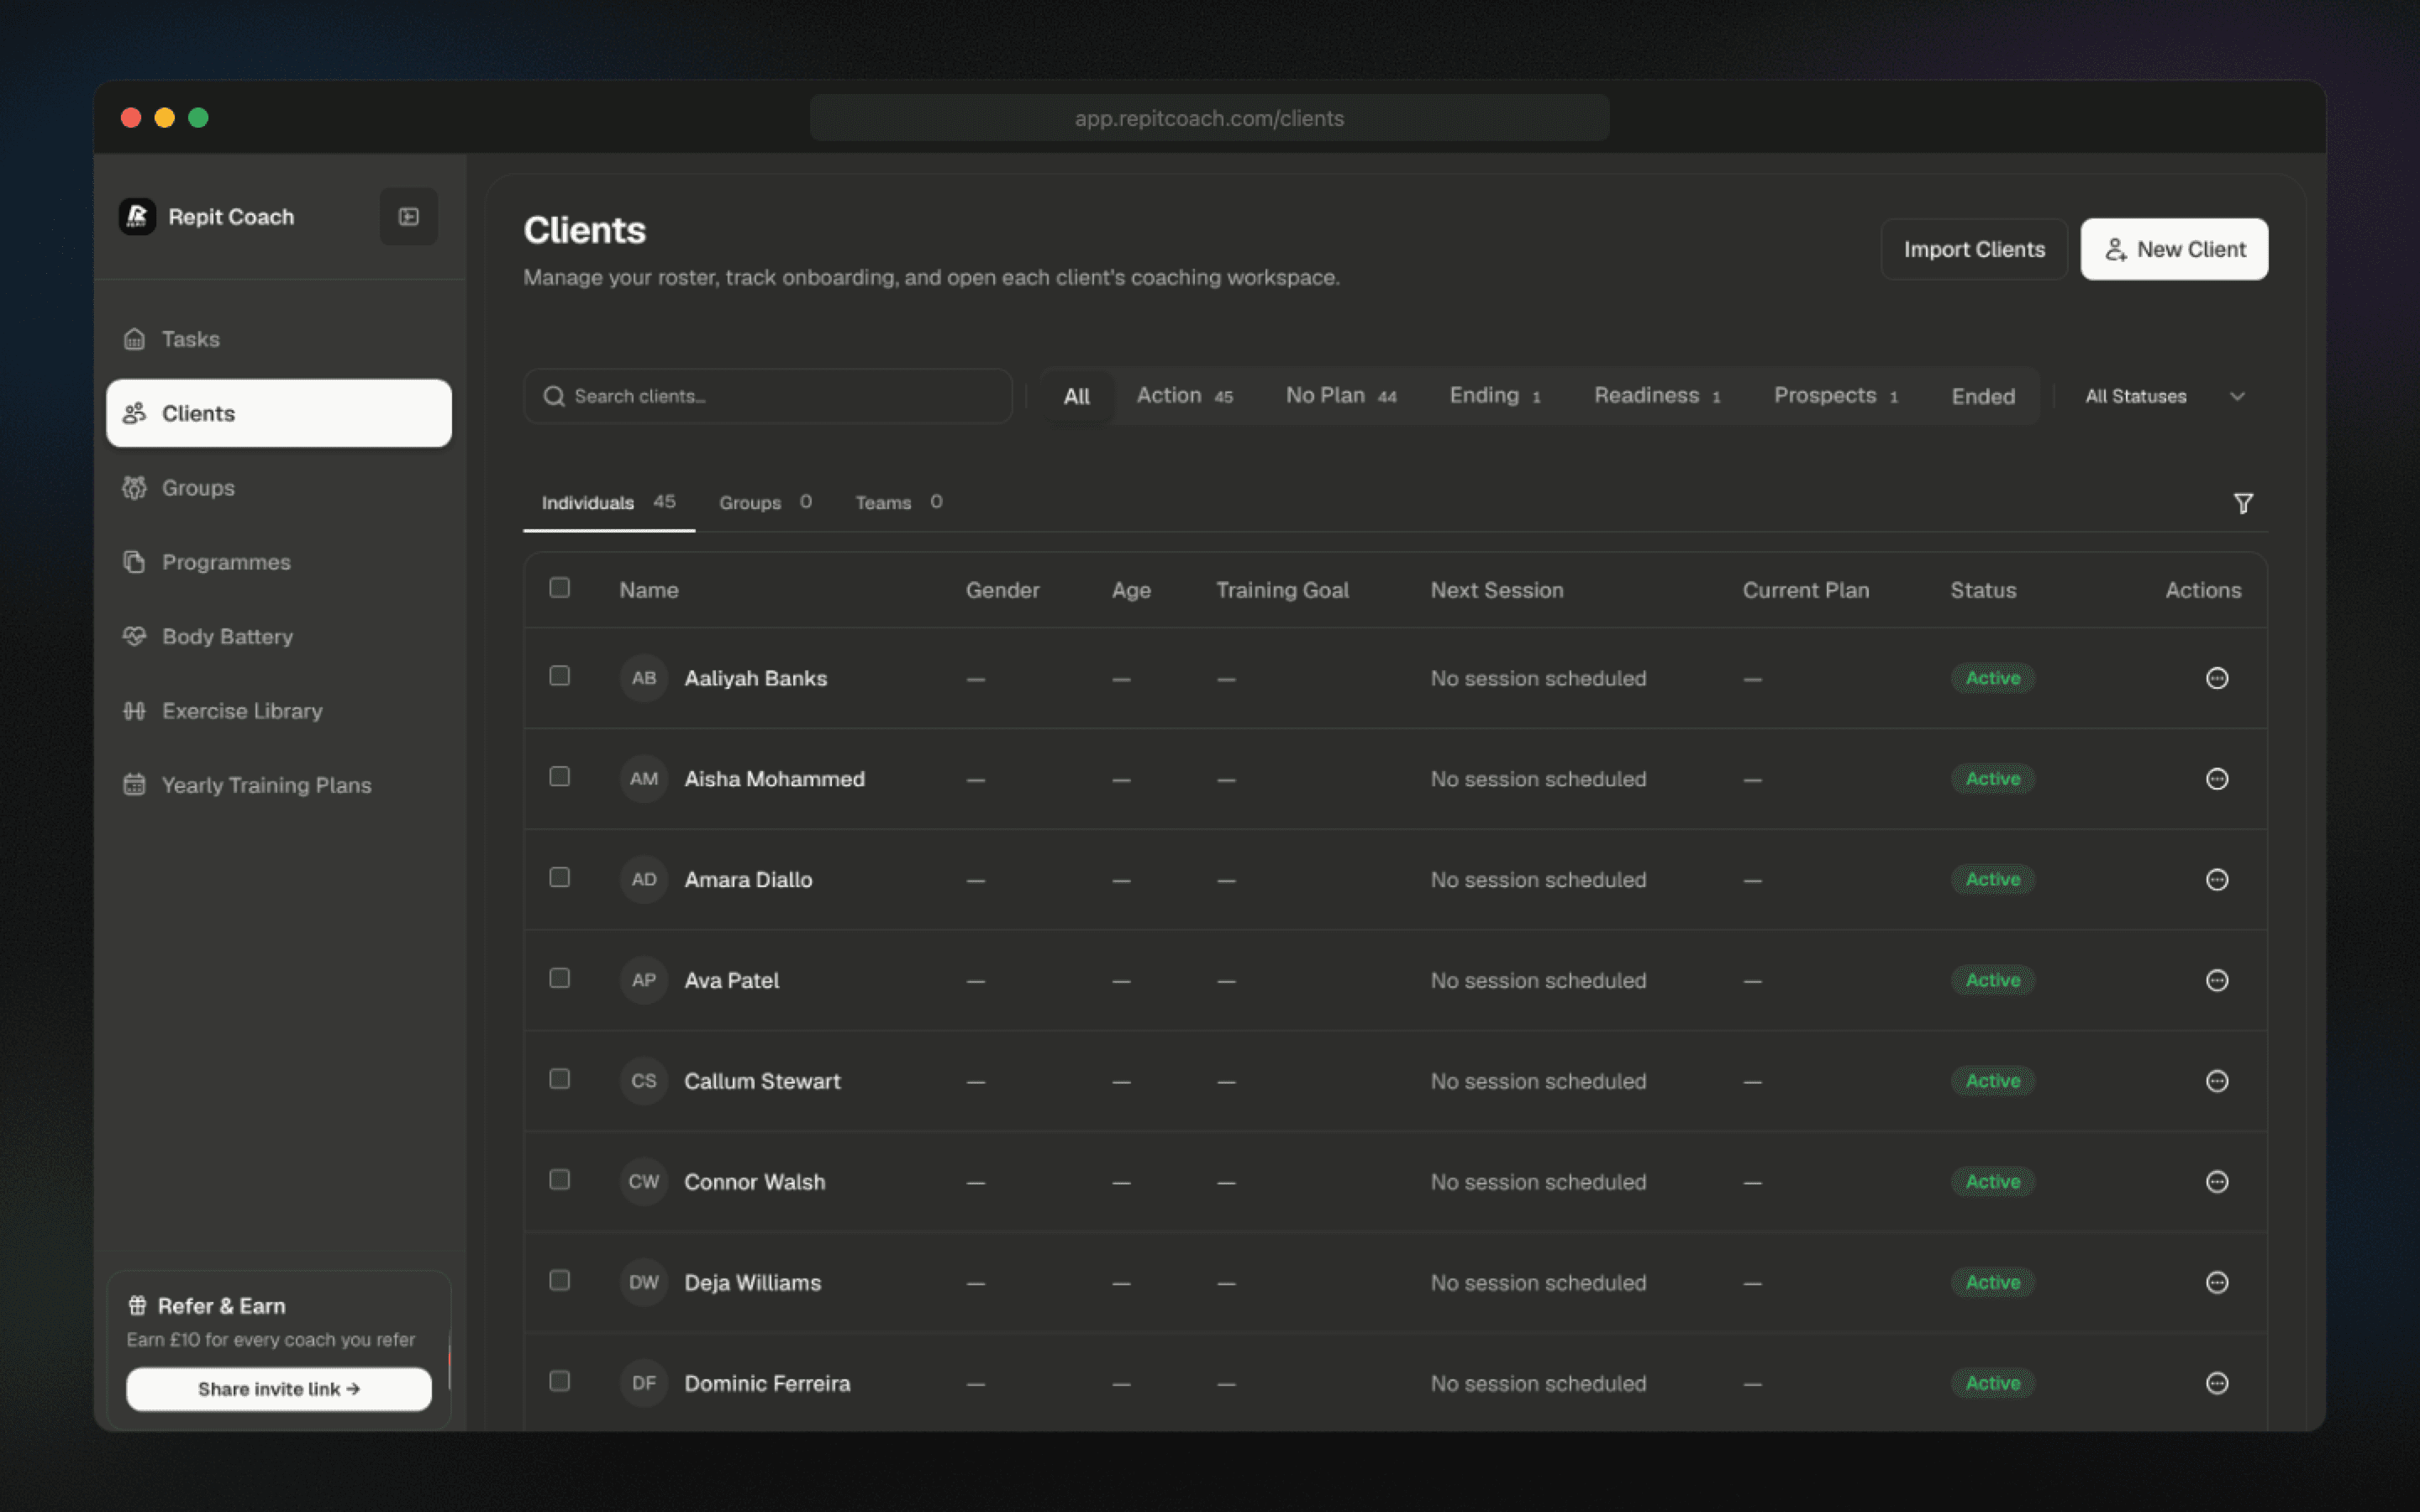Click the AB avatar for Aaliyah Banks
The width and height of the screenshot is (2420, 1512).
click(644, 678)
